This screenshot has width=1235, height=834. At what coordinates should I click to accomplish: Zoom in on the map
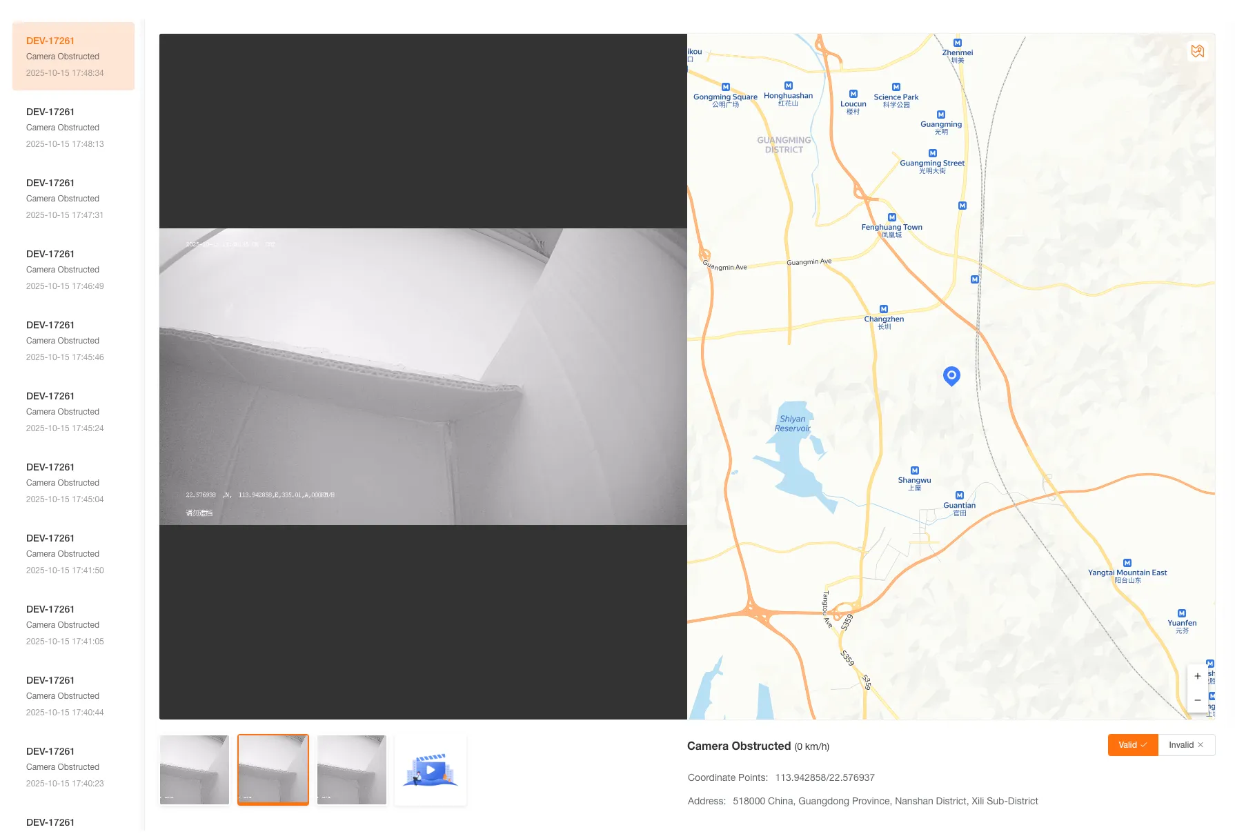1197,676
